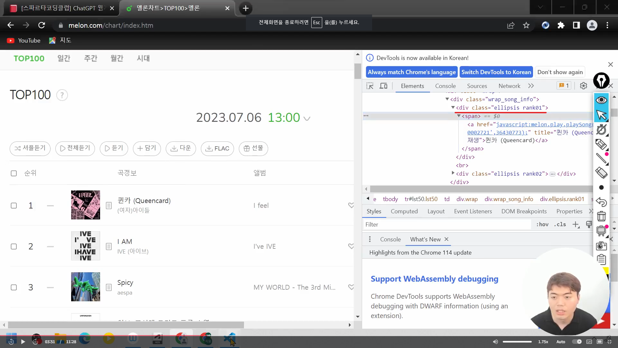The image size is (618, 348).
Task: Open the Event Listeners tab
Action: 473,211
